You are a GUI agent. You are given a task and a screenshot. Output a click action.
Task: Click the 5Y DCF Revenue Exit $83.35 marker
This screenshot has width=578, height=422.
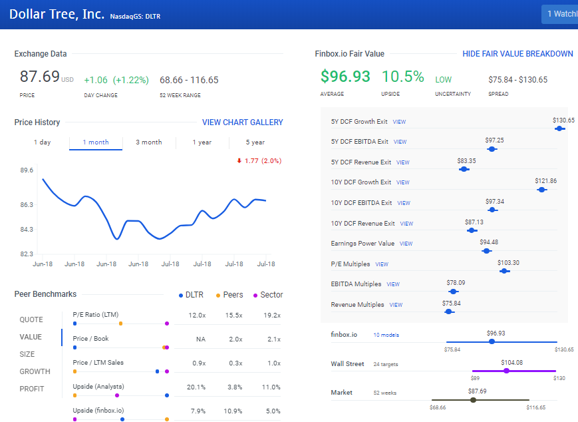point(464,169)
